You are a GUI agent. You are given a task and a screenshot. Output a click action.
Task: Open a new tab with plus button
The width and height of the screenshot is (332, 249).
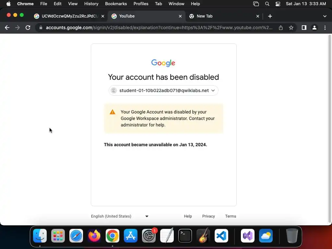click(x=270, y=16)
